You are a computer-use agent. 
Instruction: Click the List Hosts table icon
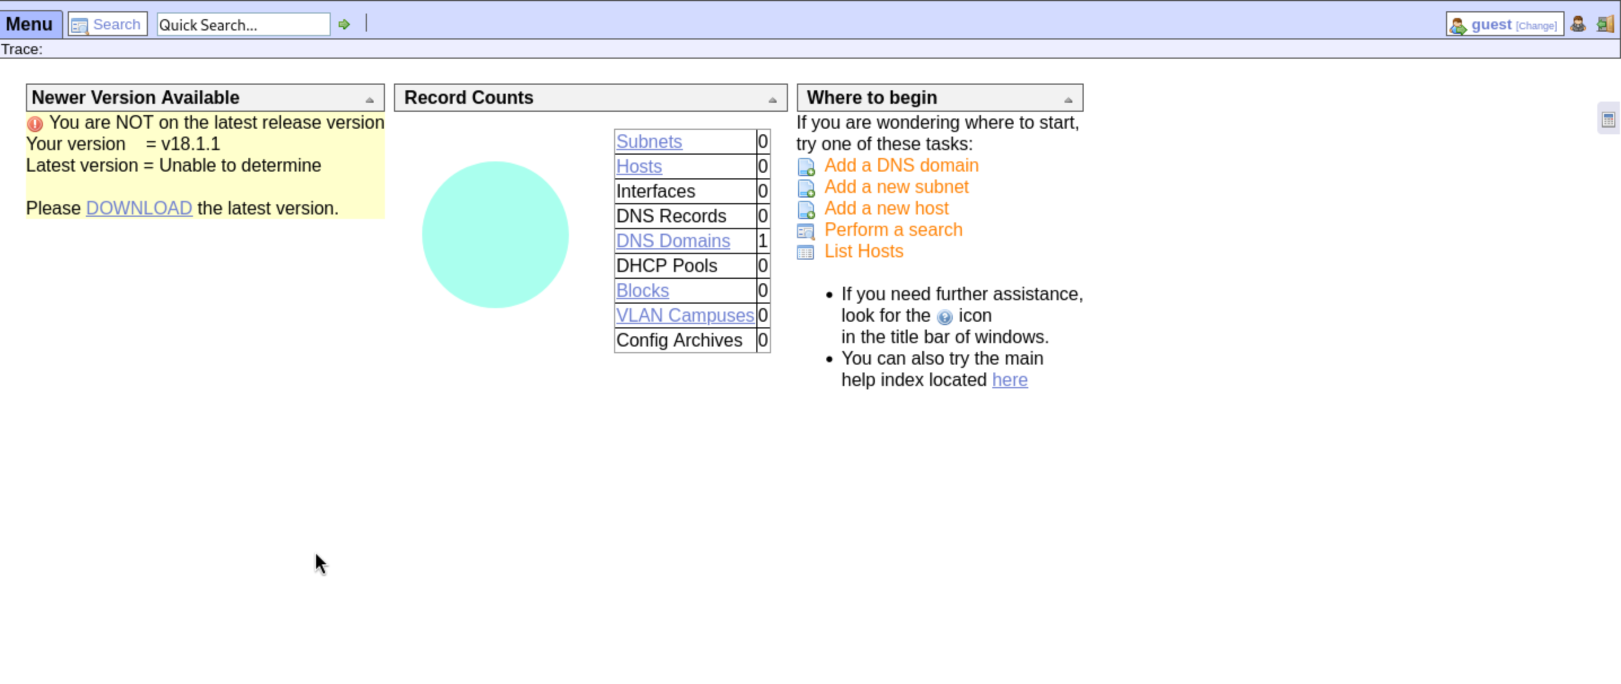805,253
